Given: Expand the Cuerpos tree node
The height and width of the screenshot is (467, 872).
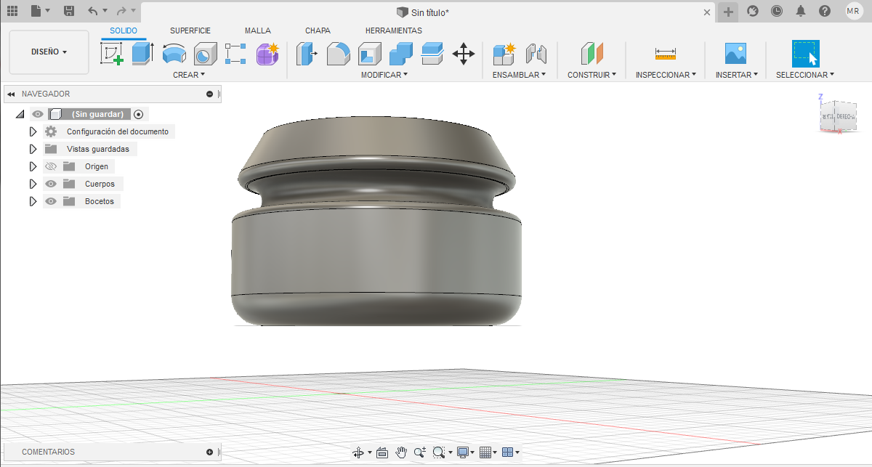Looking at the screenshot, I should click(33, 184).
